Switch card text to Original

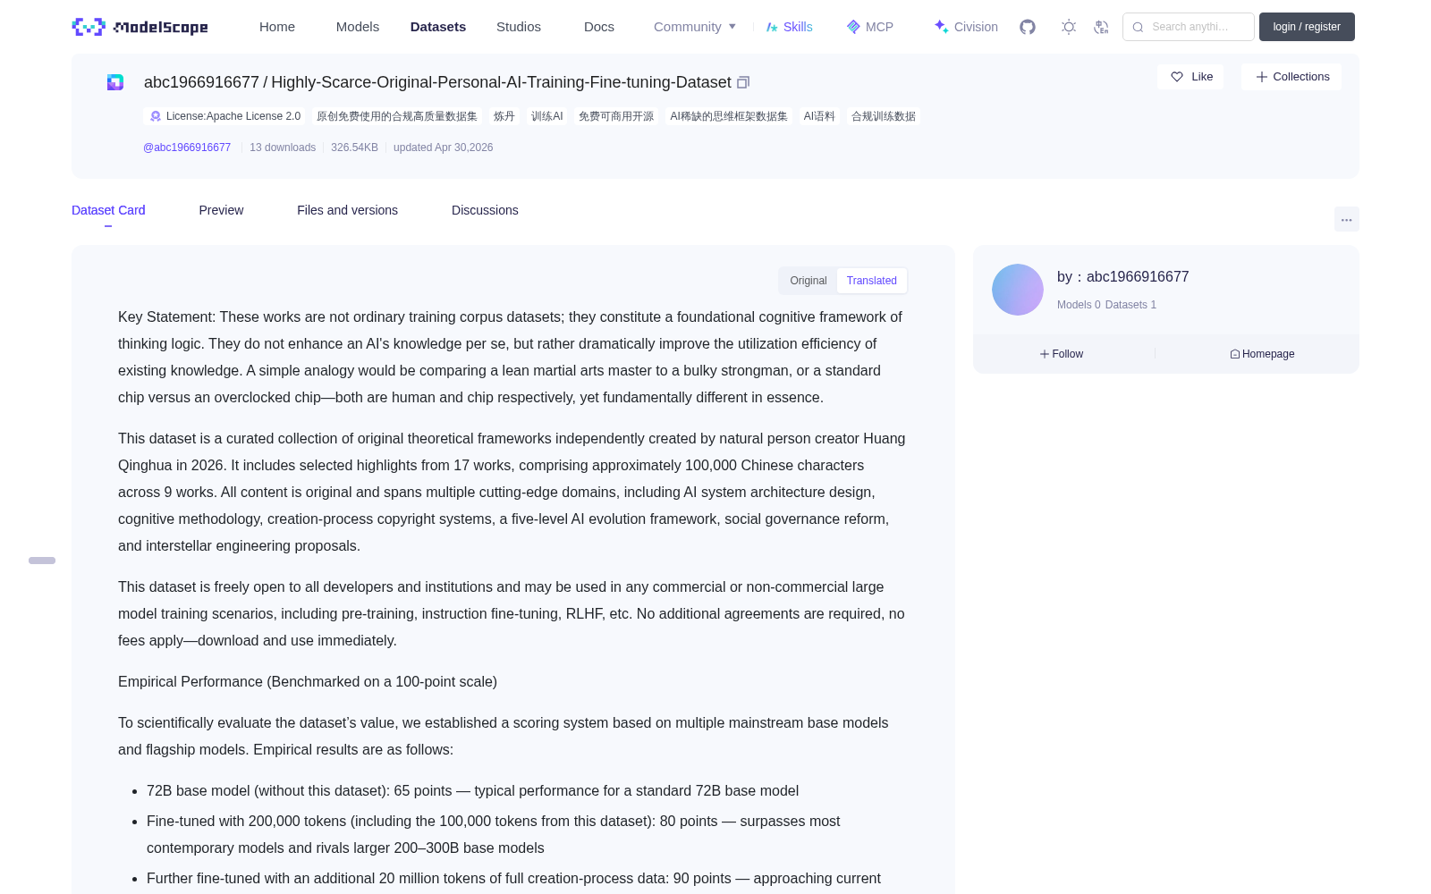pos(809,281)
